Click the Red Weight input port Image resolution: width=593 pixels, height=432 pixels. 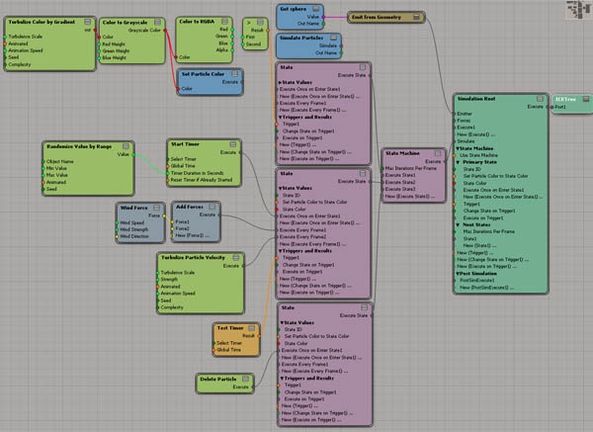99,44
